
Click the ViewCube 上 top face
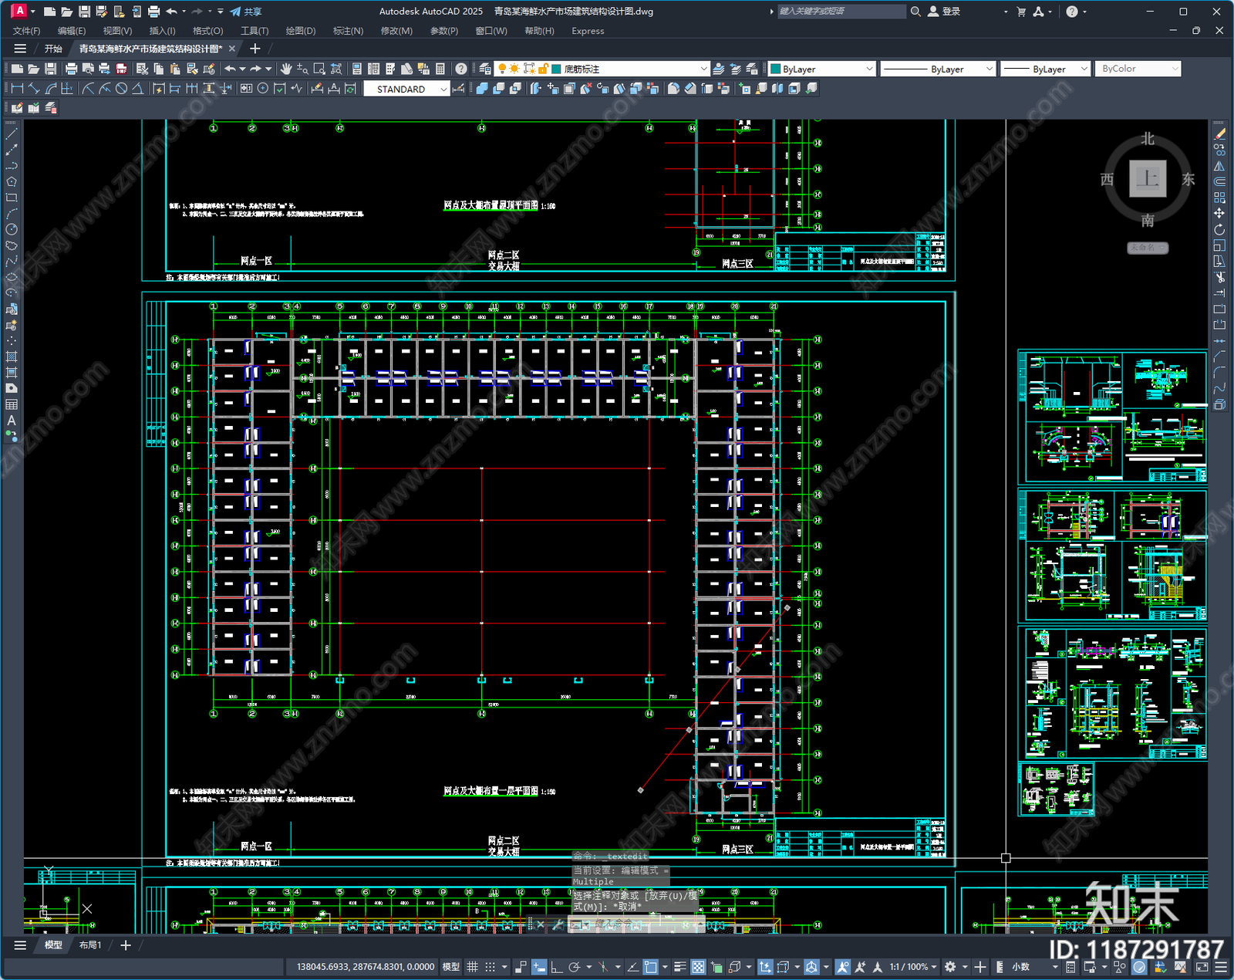pos(1148,179)
